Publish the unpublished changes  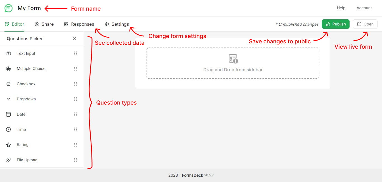[x=336, y=24]
